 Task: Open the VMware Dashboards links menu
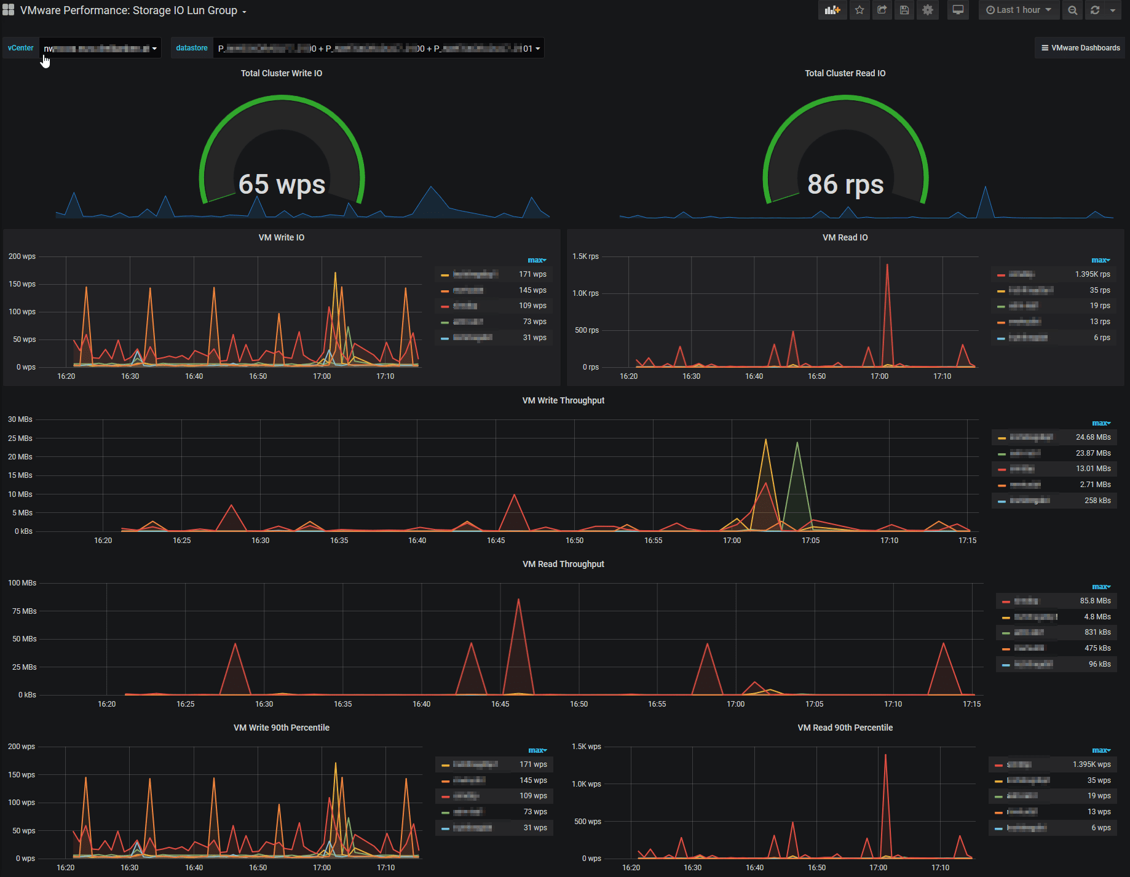pos(1080,48)
